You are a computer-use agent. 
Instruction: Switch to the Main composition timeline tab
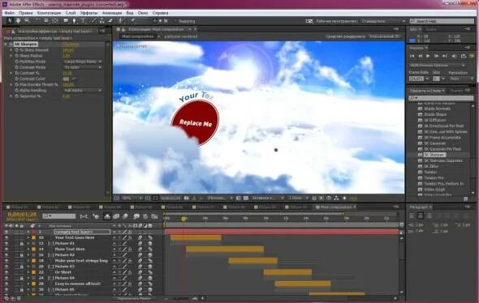pyautogui.click(x=335, y=207)
